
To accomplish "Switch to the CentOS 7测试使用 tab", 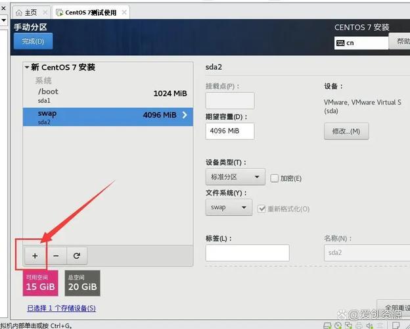I will tap(91, 13).
